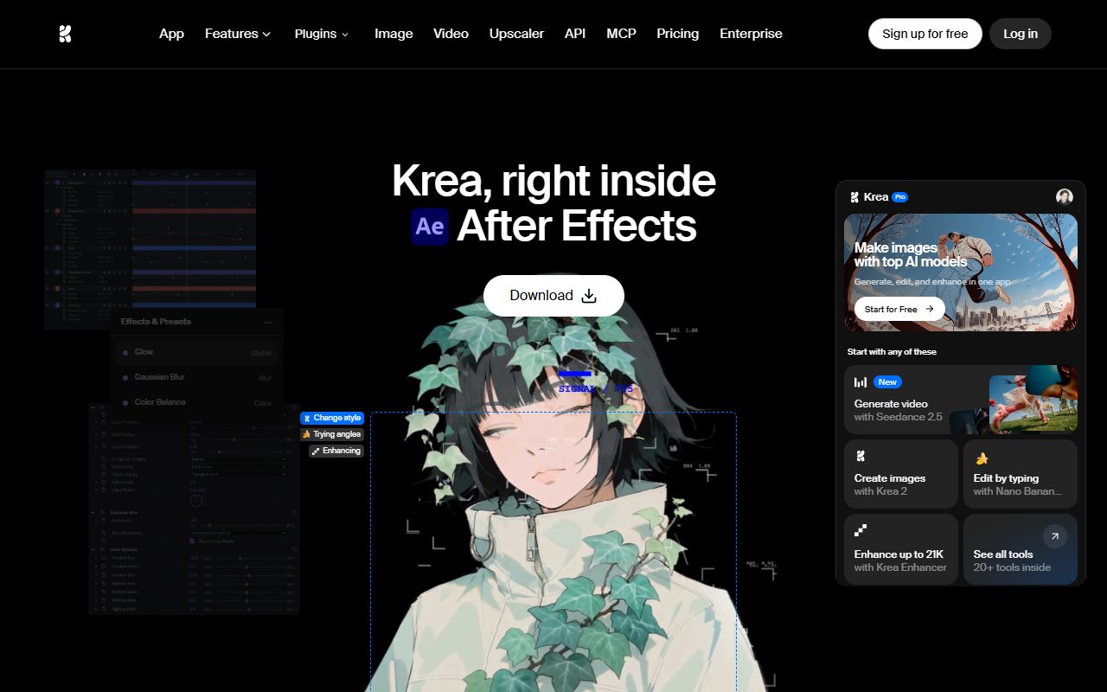Expand the Plugins dropdown menu

coord(322,34)
